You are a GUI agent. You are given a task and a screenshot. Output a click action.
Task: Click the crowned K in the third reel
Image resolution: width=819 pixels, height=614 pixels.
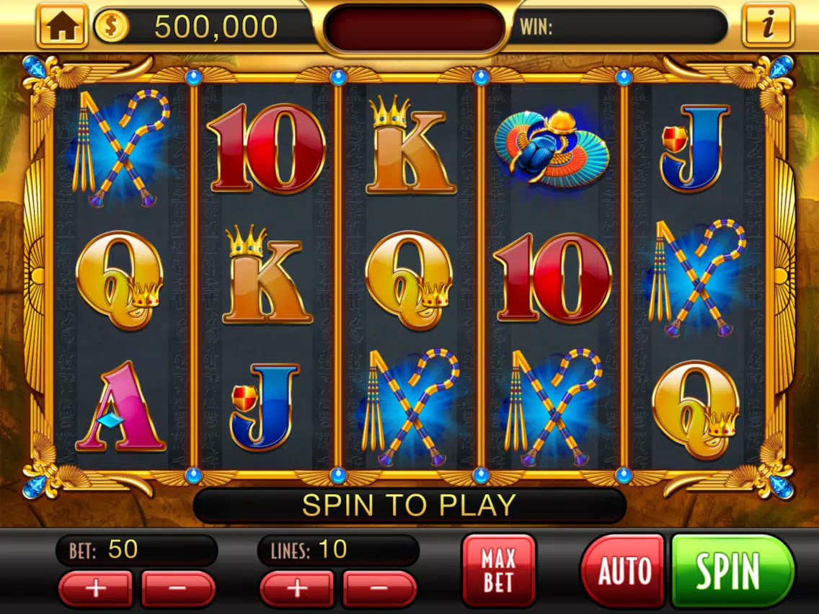tap(409, 145)
